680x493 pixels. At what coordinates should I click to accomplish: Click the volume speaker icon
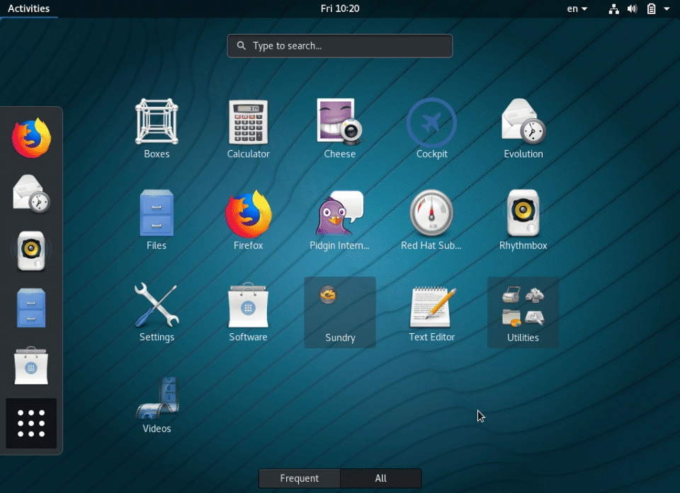(x=633, y=8)
